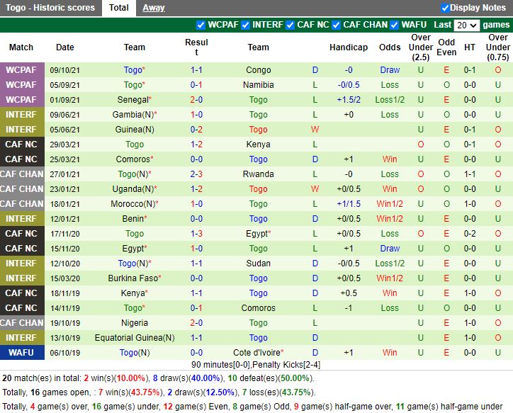Select the CAF NC label on 29/03/21 row

click(22, 145)
